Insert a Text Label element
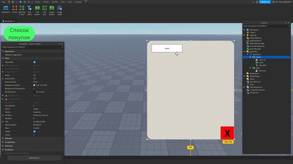 coord(29,10)
